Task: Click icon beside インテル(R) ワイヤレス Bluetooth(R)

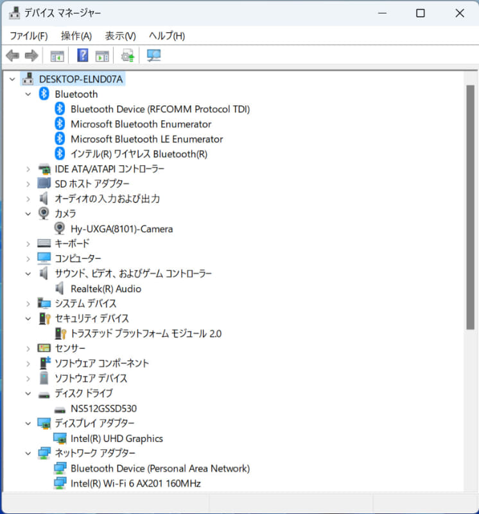Action: tap(60, 154)
